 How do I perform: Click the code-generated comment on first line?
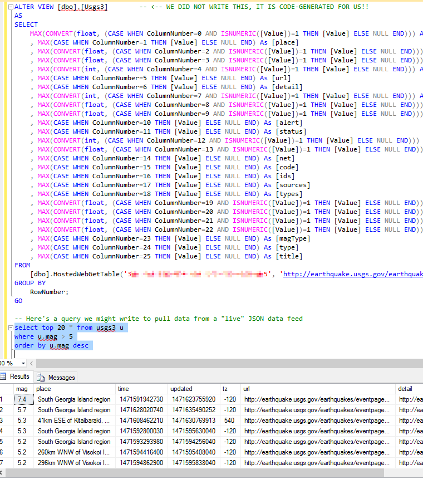pos(254,7)
